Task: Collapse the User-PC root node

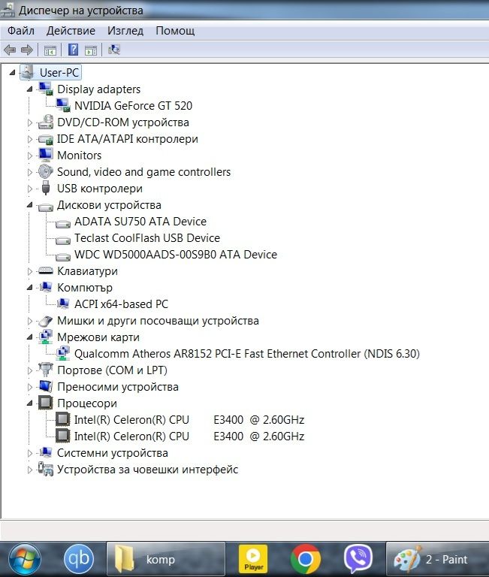Action: tap(13, 72)
